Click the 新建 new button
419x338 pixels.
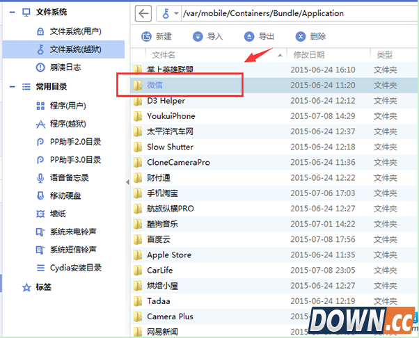pyautogui.click(x=157, y=36)
